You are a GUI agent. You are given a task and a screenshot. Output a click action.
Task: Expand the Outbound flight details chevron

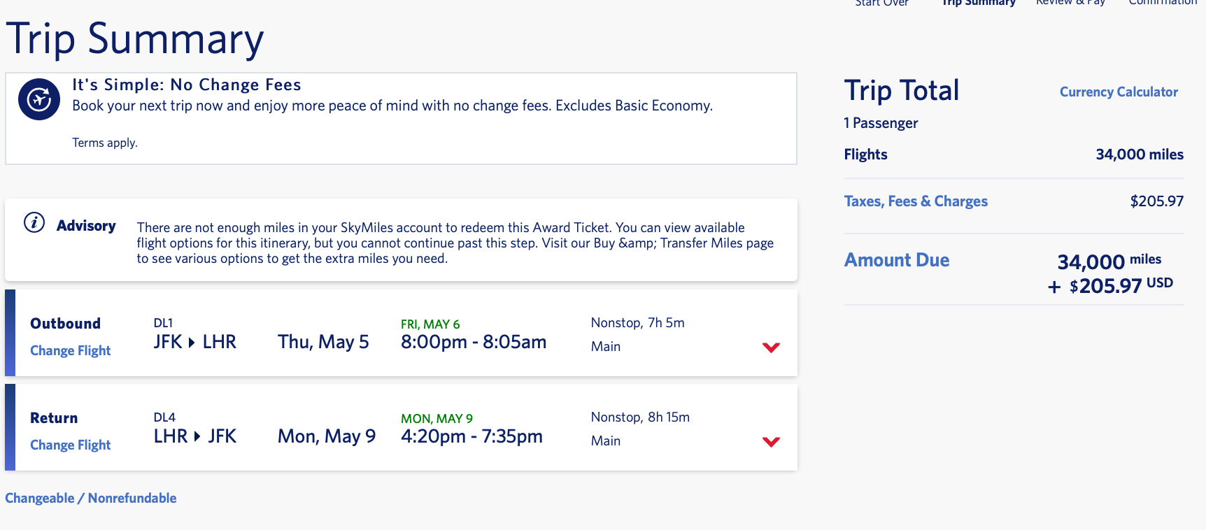pyautogui.click(x=771, y=348)
